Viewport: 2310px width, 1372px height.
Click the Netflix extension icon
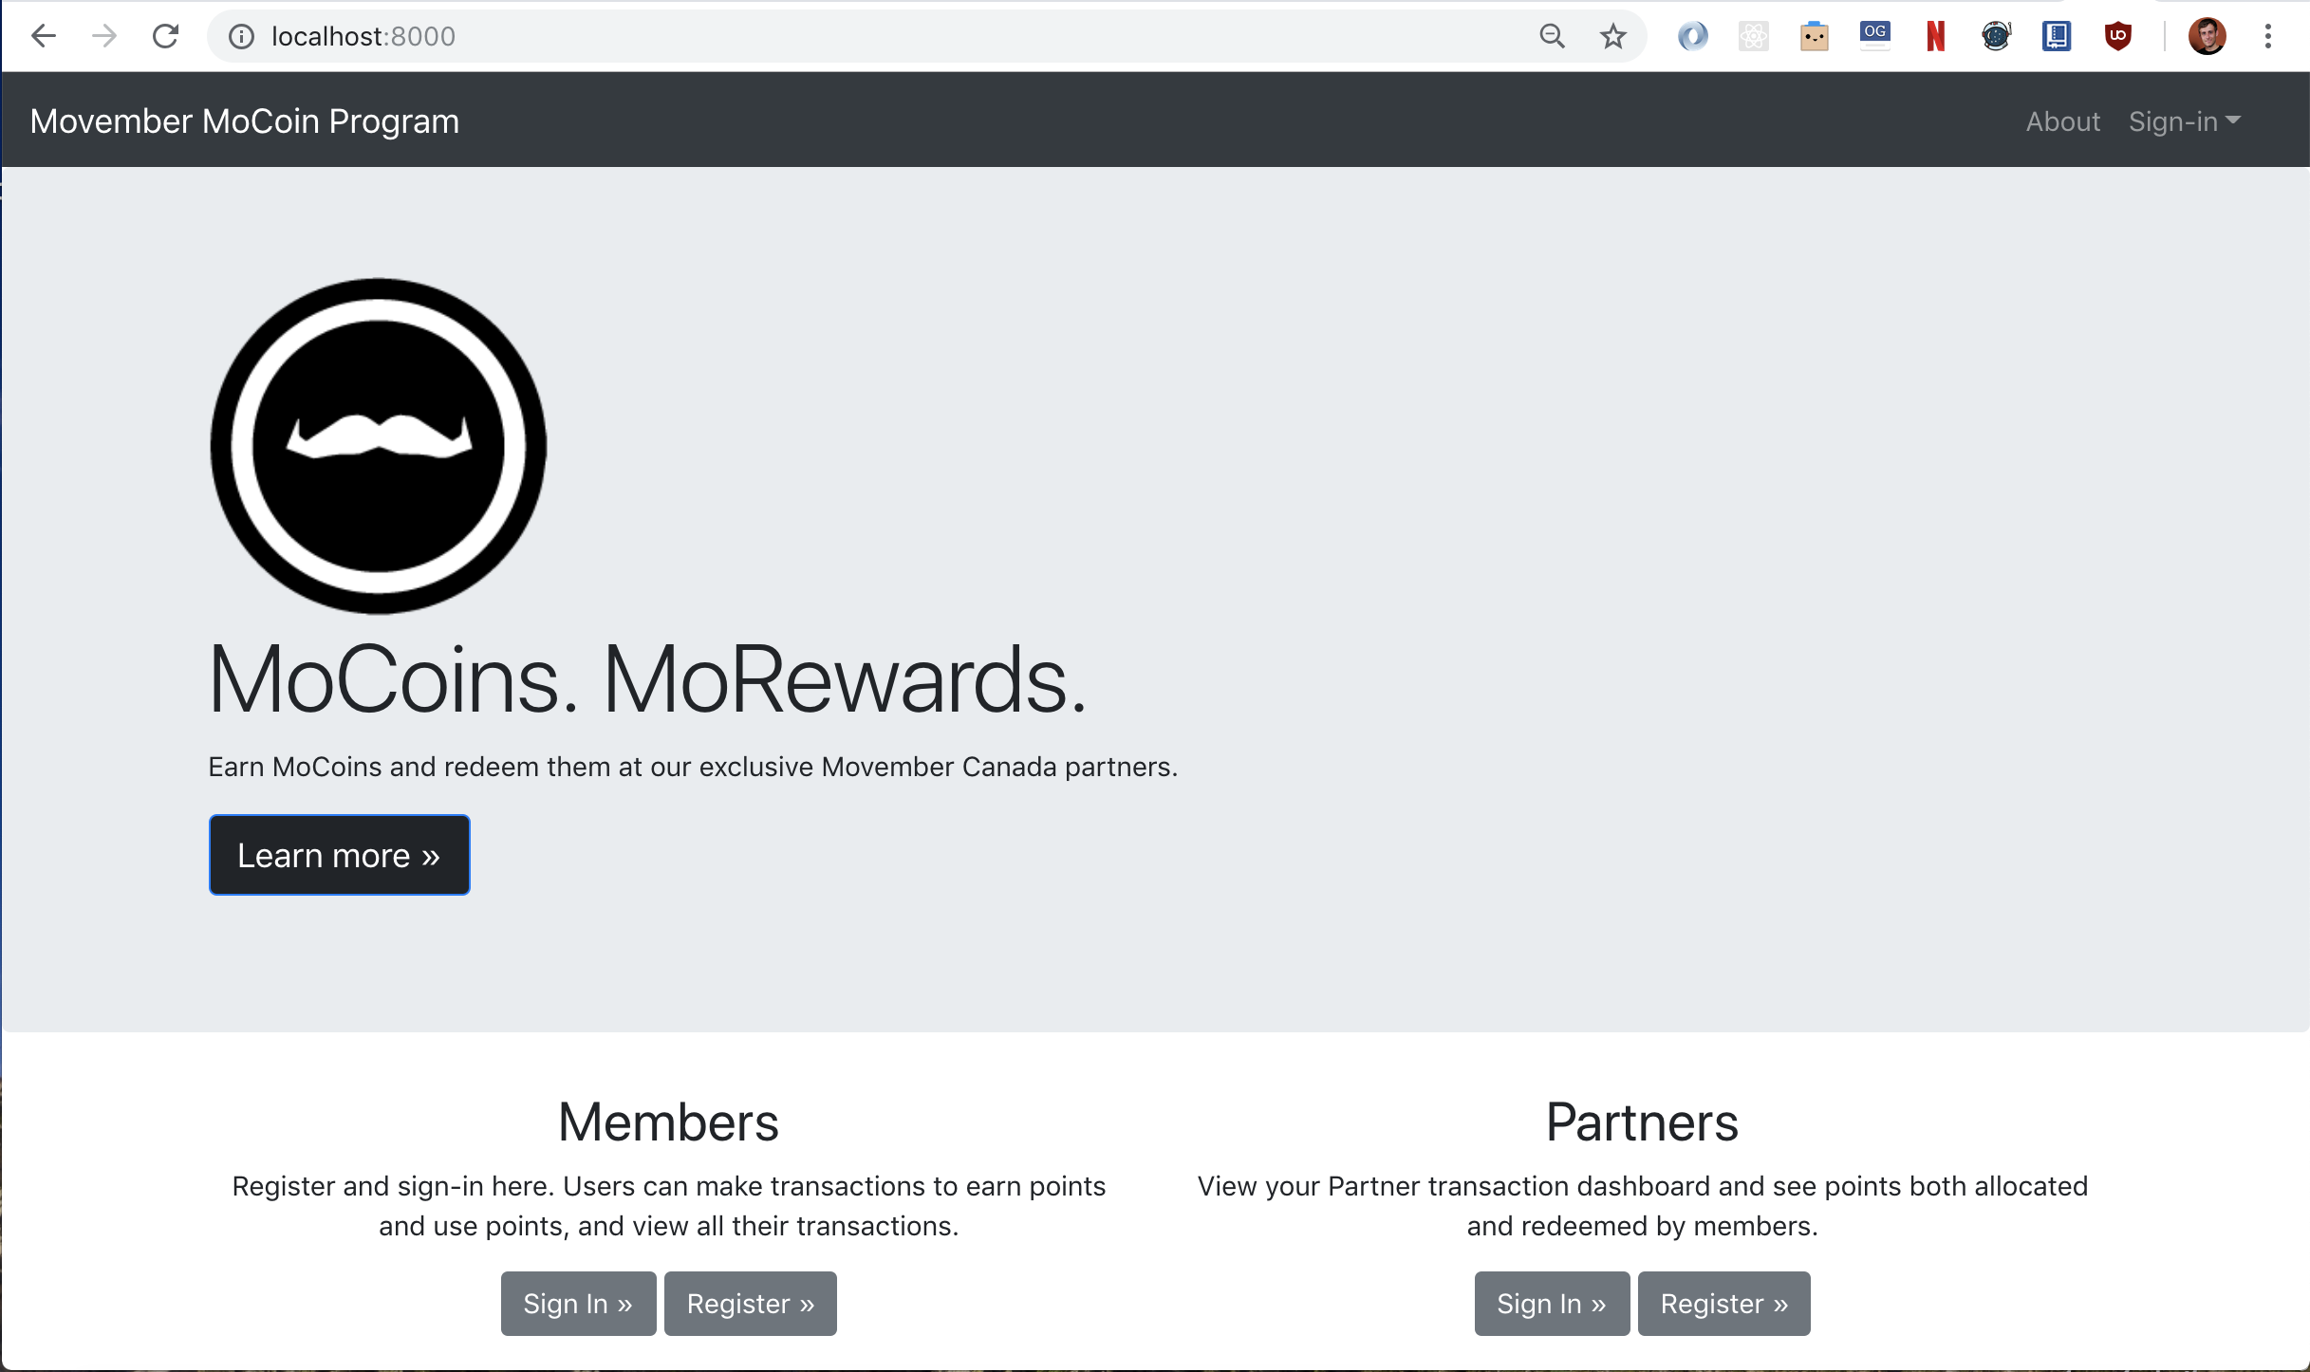(x=1935, y=36)
